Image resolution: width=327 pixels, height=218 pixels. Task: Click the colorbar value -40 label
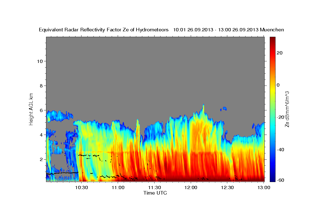coord(280,150)
